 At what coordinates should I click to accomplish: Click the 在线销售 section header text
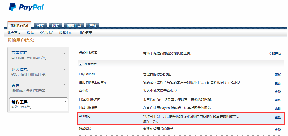[x=90, y=64]
